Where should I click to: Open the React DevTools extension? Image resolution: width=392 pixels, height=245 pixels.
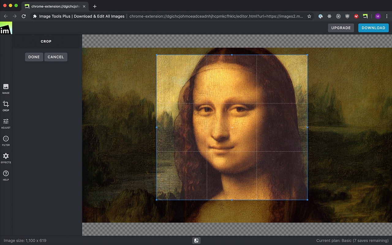pos(330,16)
